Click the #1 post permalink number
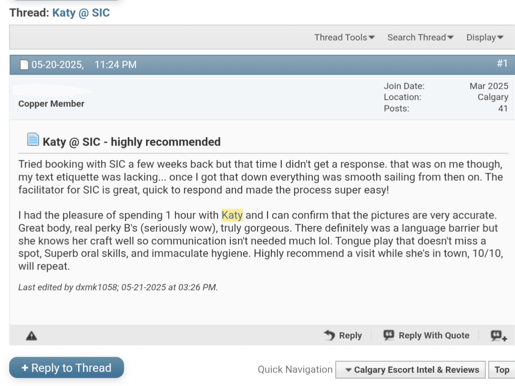The width and height of the screenshot is (515, 386). (502, 63)
